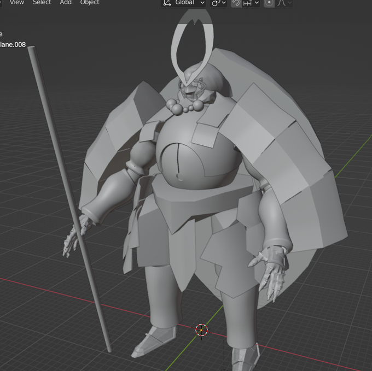The width and height of the screenshot is (372, 371).
Task: Click the 3D cursor on the grid
Action: pos(201,330)
